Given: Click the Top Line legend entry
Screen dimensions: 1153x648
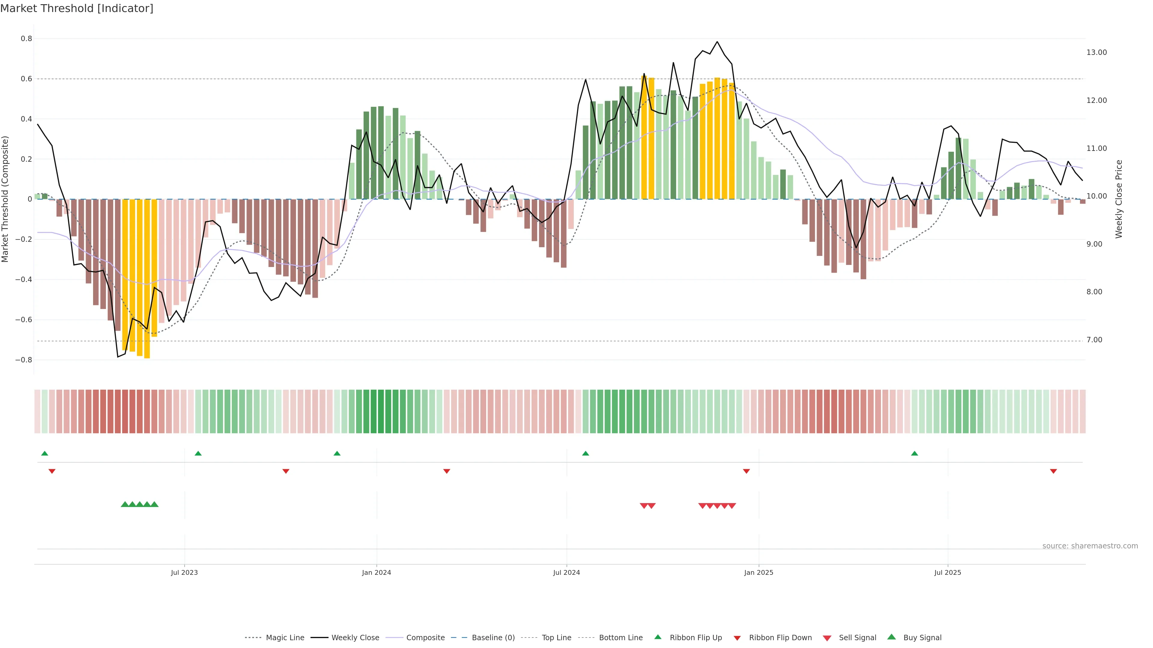Looking at the screenshot, I should point(556,638).
